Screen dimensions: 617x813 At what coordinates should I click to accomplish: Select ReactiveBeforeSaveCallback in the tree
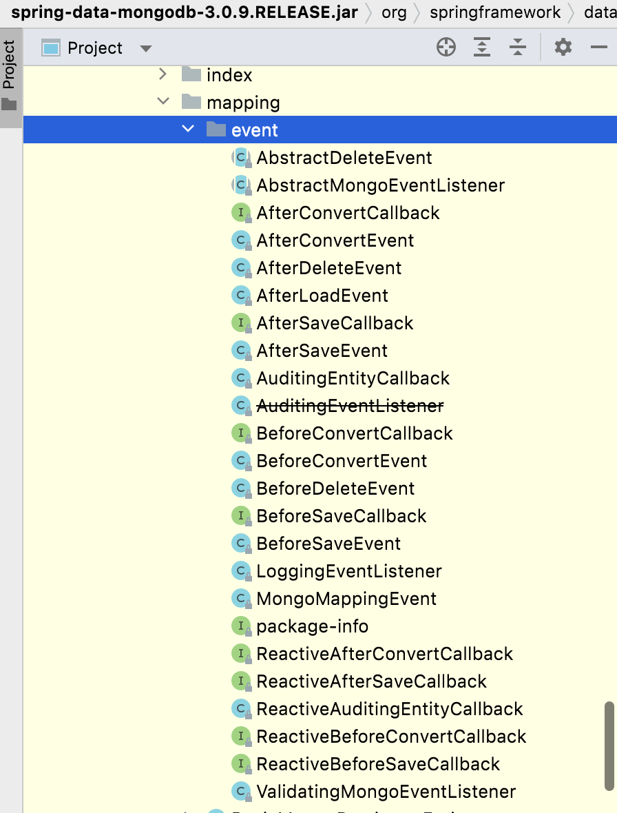(378, 764)
